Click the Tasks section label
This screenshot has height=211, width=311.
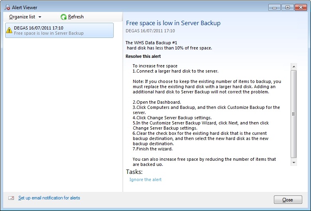[134, 172]
